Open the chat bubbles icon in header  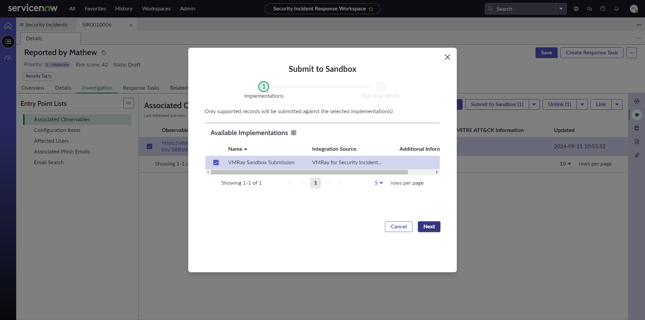[590, 9]
